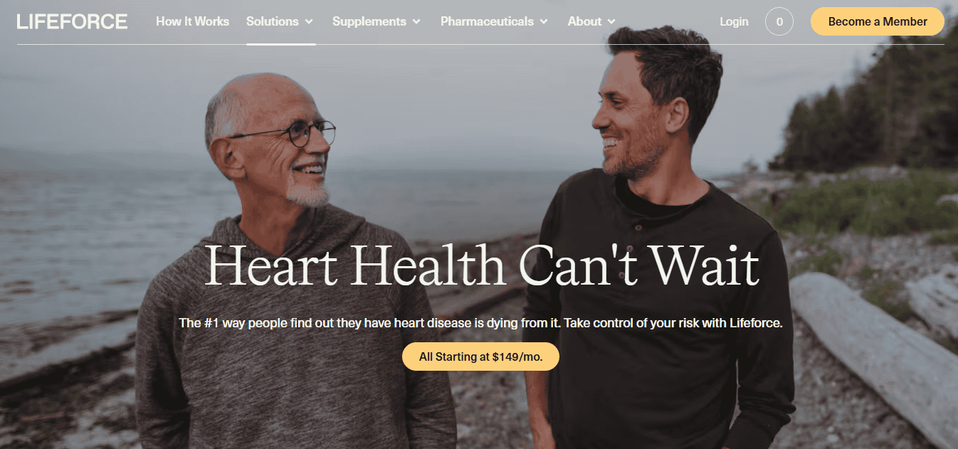This screenshot has height=449, width=958.
Task: Click the active underline beneath Solutions
Action: [x=281, y=43]
